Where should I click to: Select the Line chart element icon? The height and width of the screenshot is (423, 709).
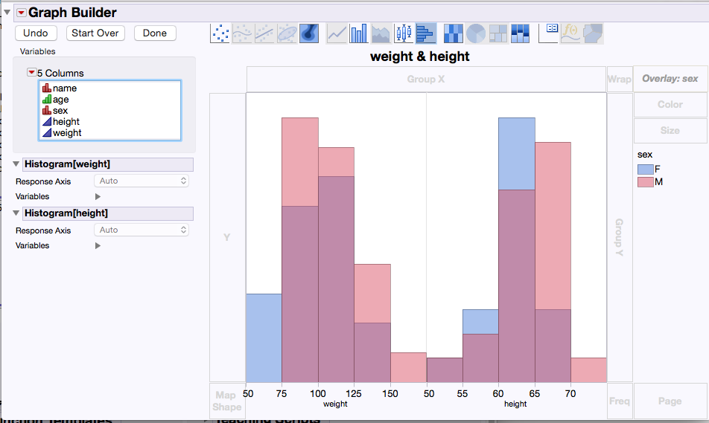click(x=337, y=33)
